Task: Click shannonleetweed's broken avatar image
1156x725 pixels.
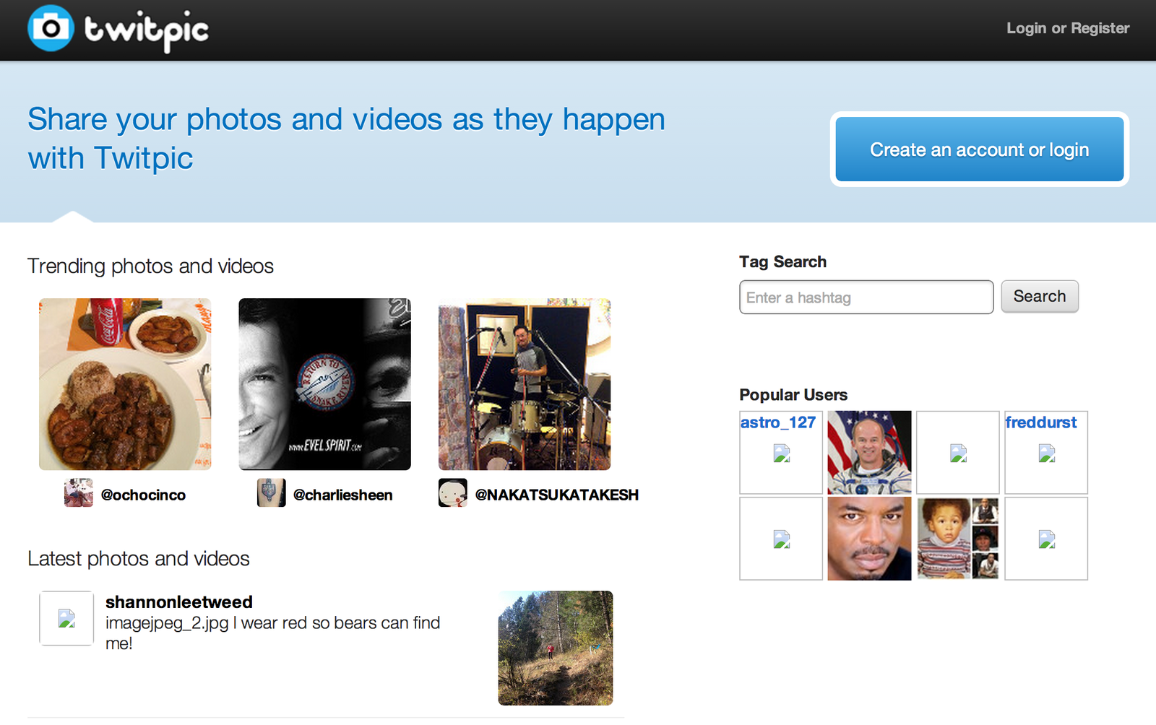Action: 66,618
